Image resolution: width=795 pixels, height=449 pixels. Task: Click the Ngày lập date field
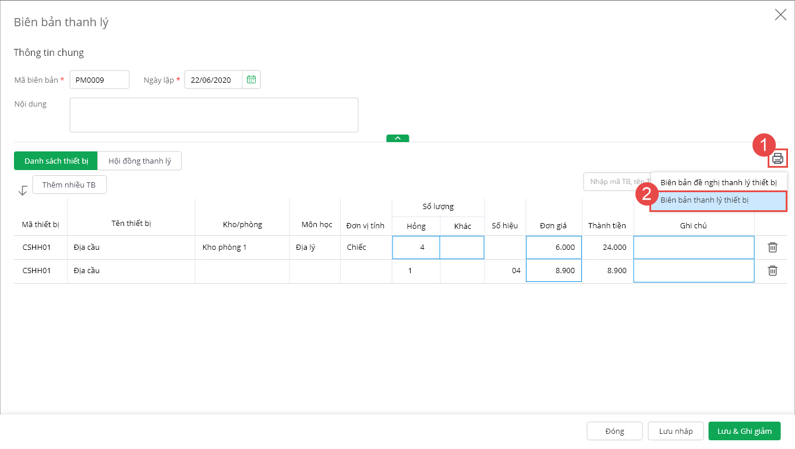213,80
